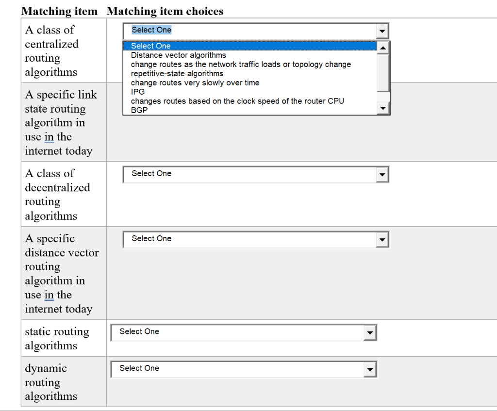
Task: Choose the 'BGP' option
Action: (250, 110)
